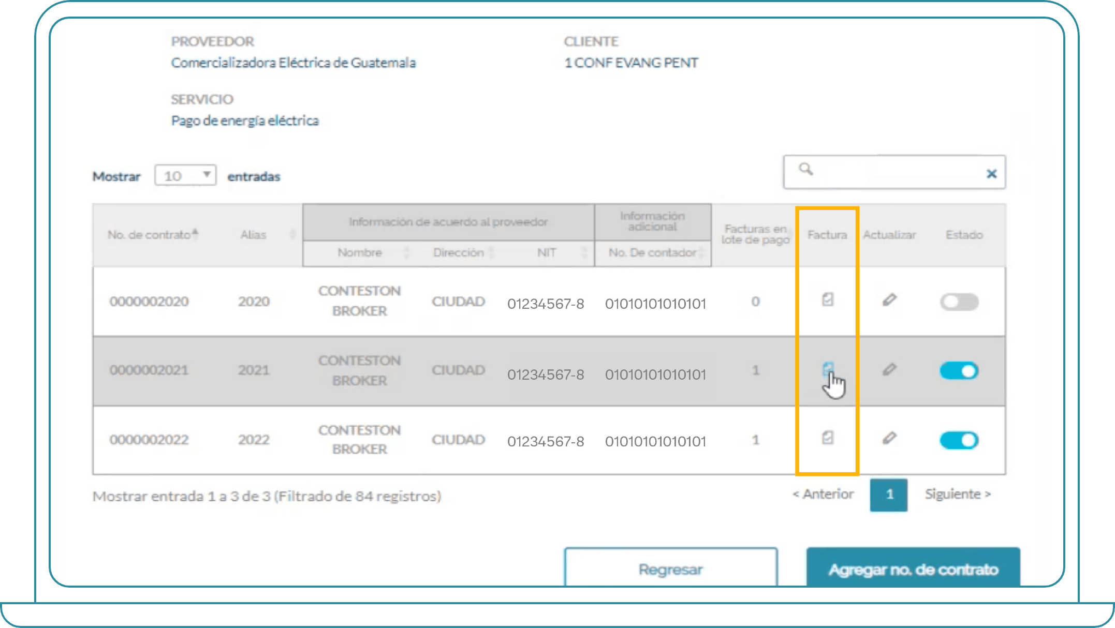The height and width of the screenshot is (628, 1115).
Task: Open the invoice icon for contract 0000002020
Action: [x=828, y=300]
